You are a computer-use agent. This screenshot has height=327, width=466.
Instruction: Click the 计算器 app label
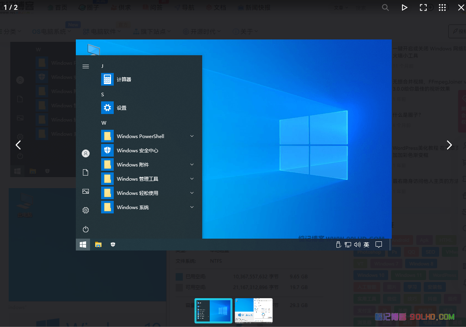[124, 80]
